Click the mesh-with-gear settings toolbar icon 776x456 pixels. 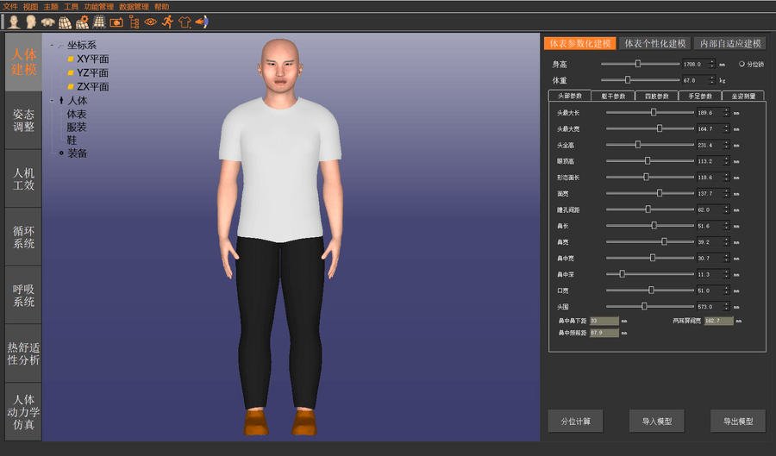82,22
